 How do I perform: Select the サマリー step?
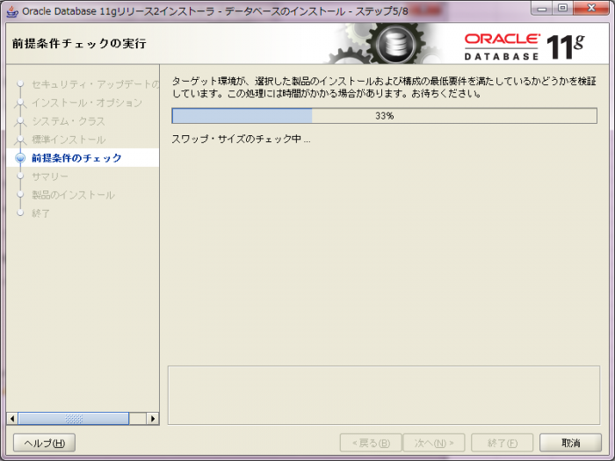[x=50, y=176]
